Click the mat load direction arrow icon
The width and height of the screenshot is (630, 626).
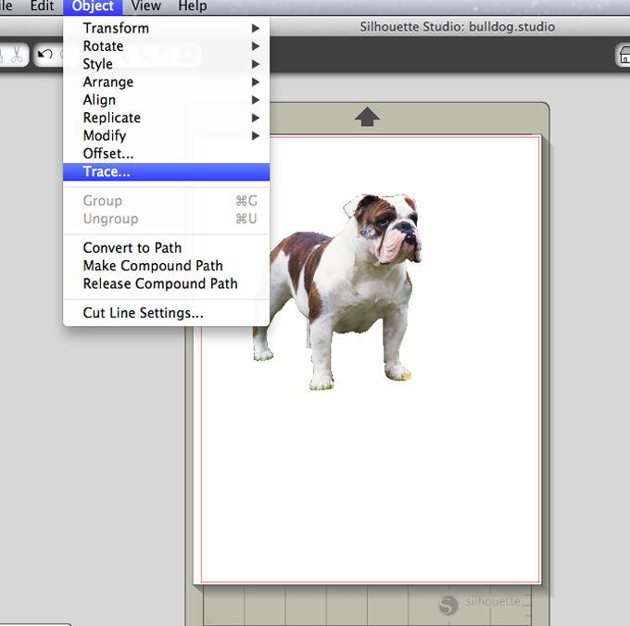coord(367,117)
